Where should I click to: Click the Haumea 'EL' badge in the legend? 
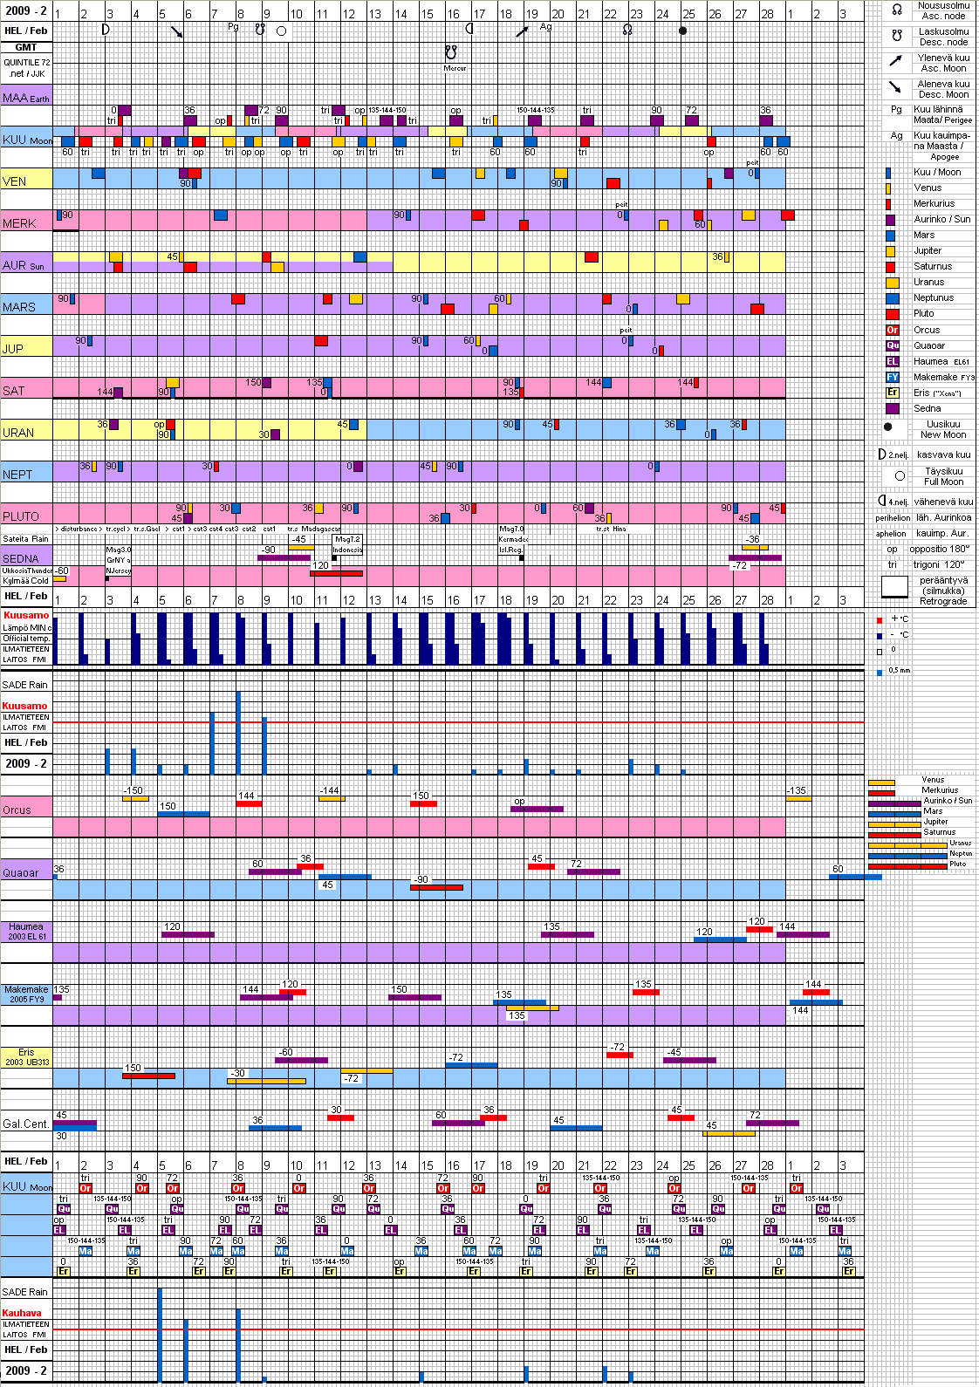click(x=892, y=361)
